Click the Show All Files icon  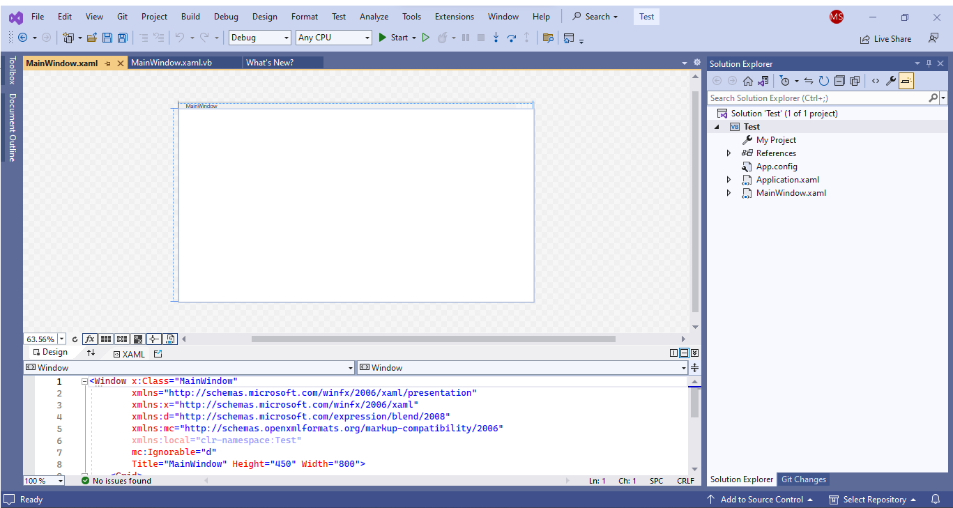click(x=855, y=81)
